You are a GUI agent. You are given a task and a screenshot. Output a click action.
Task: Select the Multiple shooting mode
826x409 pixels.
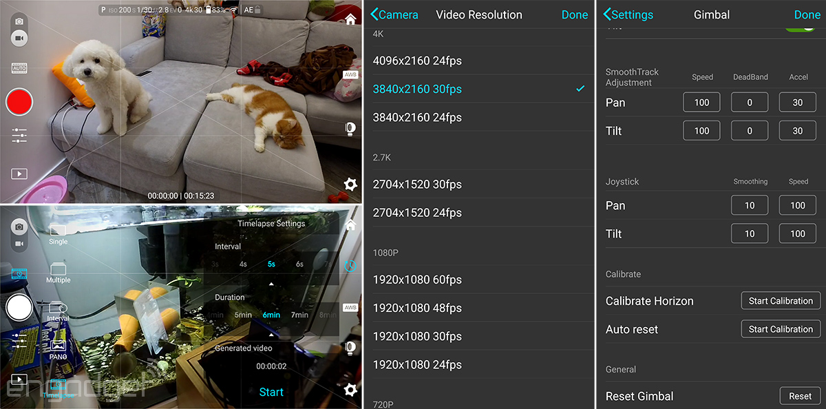click(58, 274)
